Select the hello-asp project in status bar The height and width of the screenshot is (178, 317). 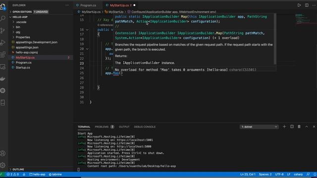point(38,175)
